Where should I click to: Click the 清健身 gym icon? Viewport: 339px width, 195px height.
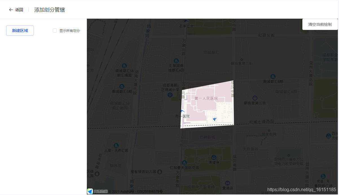click(214, 157)
